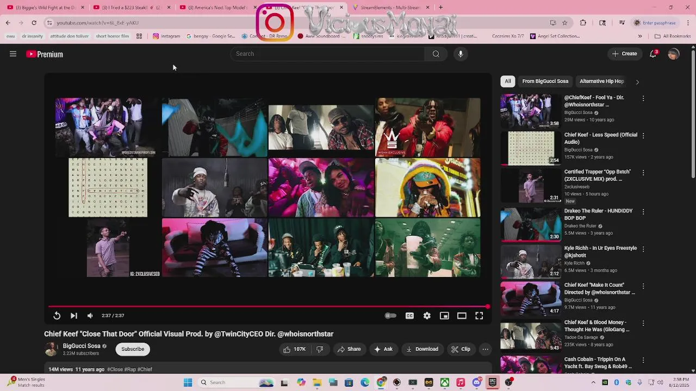The width and height of the screenshot is (696, 391).
Task: Enter full screen video mode
Action: pos(479,316)
